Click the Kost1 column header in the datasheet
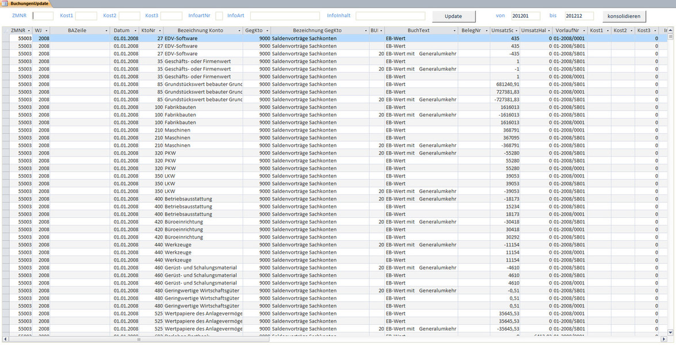This screenshot has width=676, height=345. 599,30
